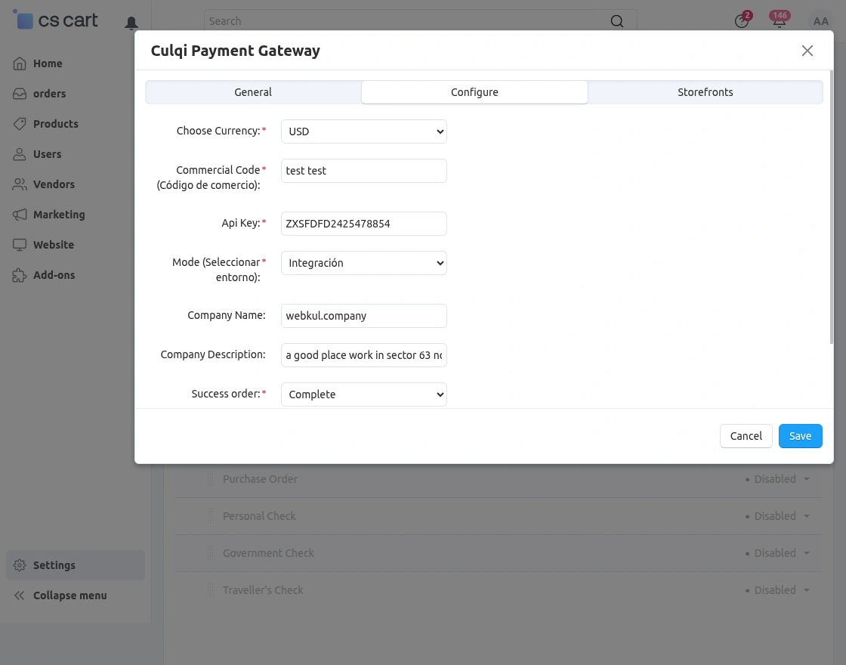Expand Government Check Disabled status menu

pyautogui.click(x=777, y=552)
